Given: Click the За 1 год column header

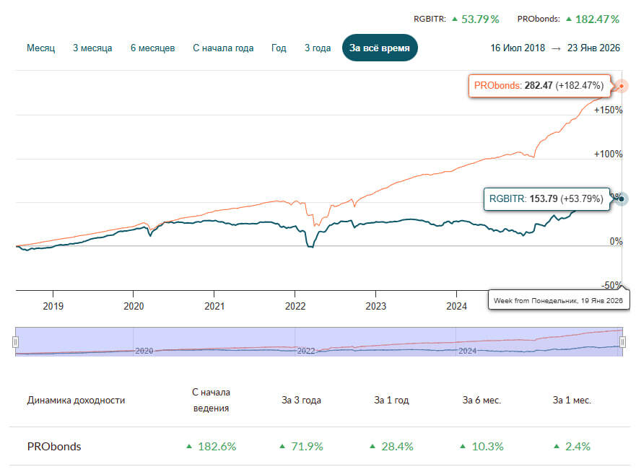Looking at the screenshot, I should tap(391, 400).
